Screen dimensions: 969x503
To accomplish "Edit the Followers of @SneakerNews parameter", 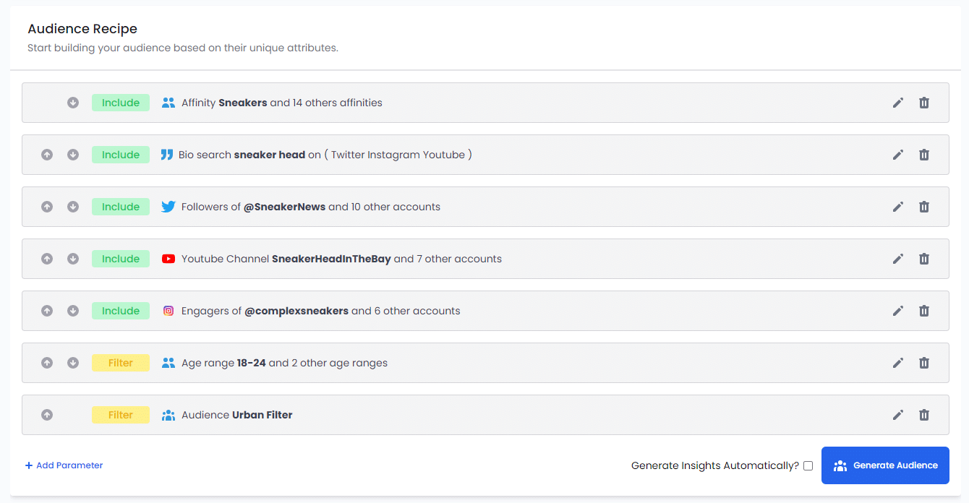I will (898, 207).
